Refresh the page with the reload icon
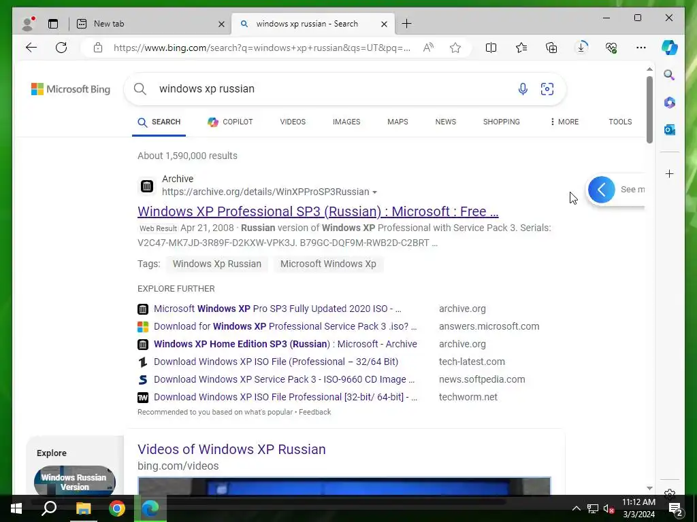 (61, 48)
